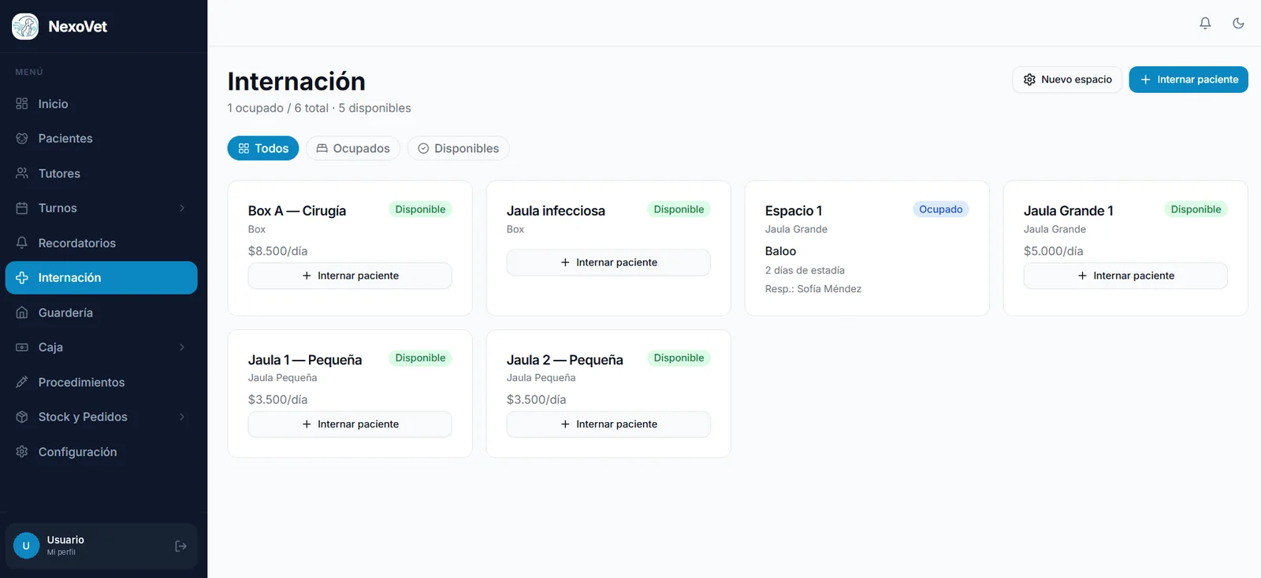The width and height of the screenshot is (1261, 578).
Task: Click the Inicio dashboard icon
Action: (x=22, y=104)
